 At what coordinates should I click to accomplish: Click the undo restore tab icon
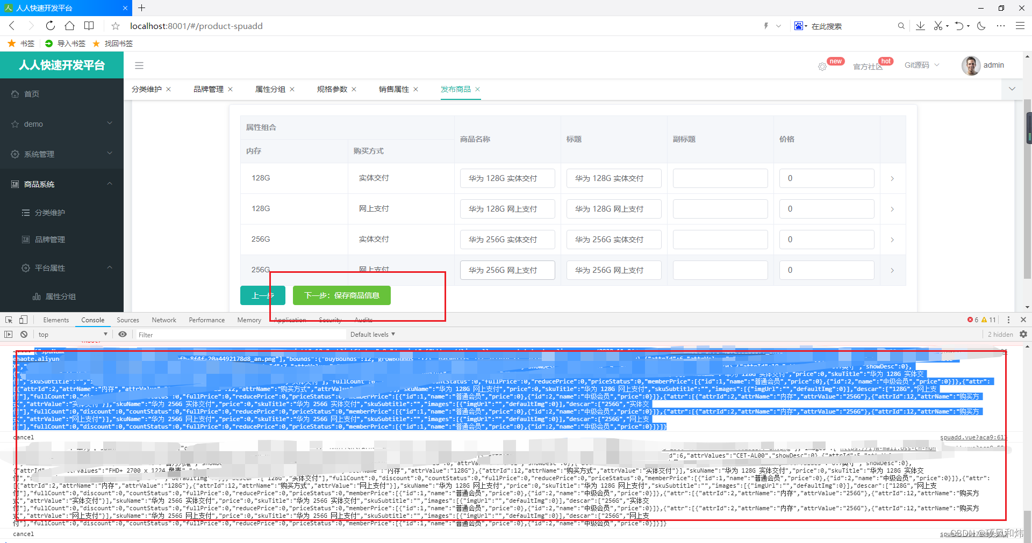(959, 26)
